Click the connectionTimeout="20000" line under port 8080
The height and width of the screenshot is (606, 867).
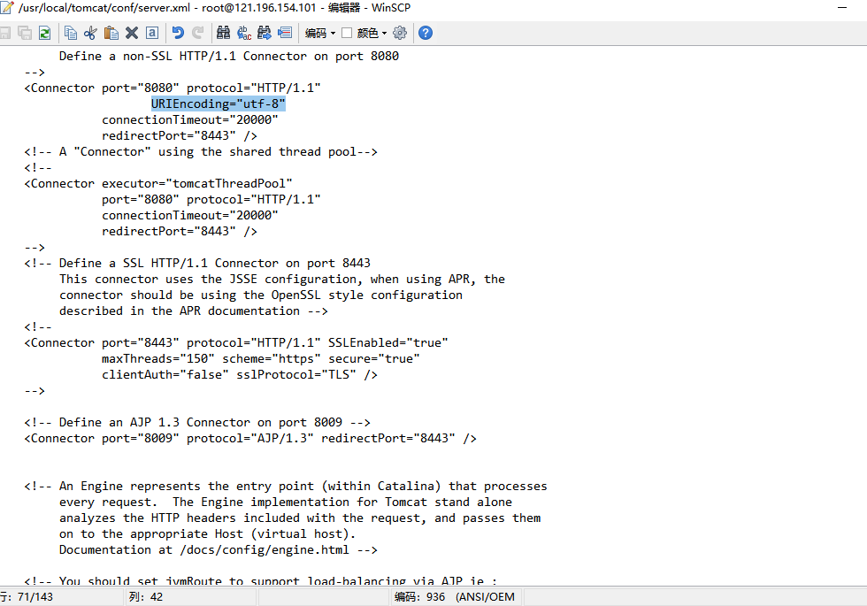[x=189, y=120]
